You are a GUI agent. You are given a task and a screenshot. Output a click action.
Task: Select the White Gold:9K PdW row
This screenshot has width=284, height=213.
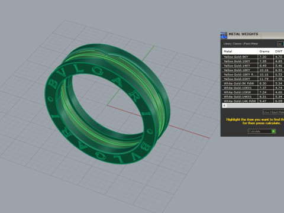tap(253, 83)
